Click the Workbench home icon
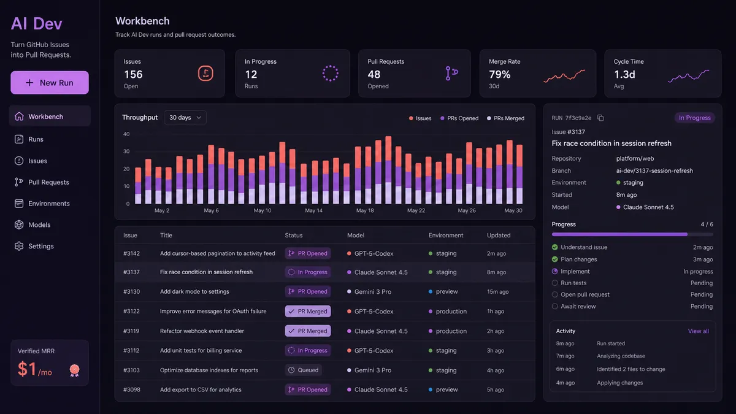The image size is (736, 414). click(x=19, y=117)
